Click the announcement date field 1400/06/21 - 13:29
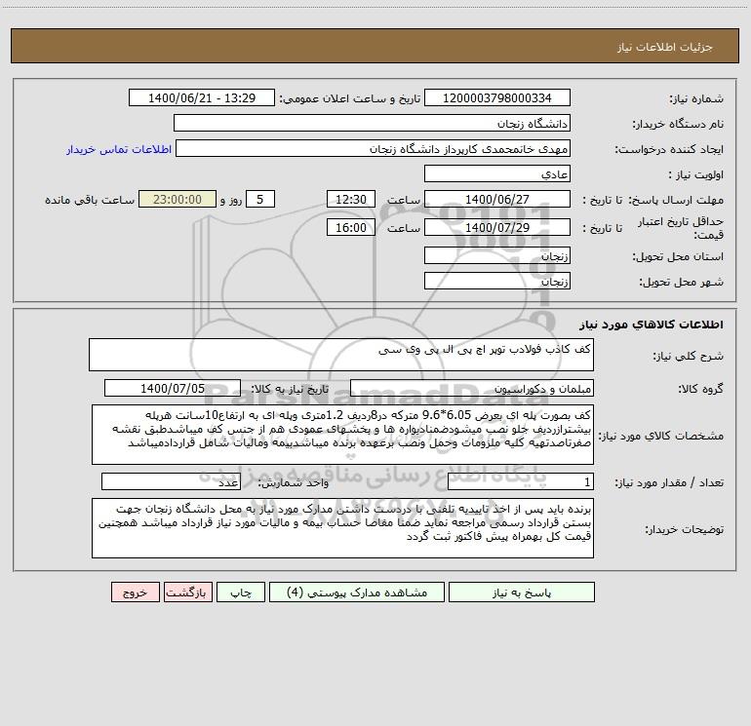Viewport: 751px width, 726px height. (x=202, y=97)
